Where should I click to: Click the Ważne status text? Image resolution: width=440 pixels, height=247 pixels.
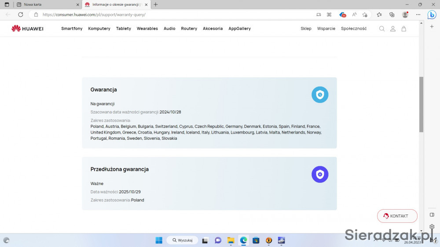97,184
